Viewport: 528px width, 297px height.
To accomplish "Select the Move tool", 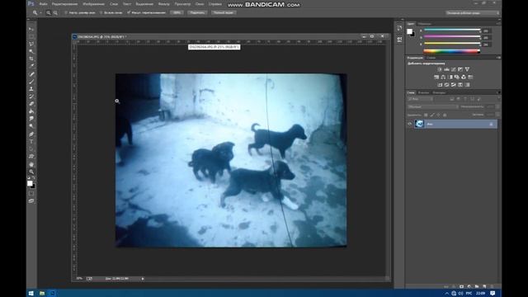I will 31,30.
